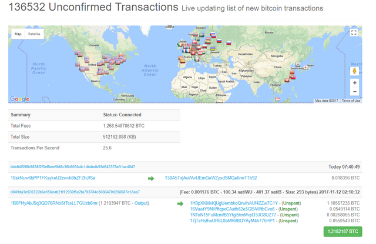Click the green 1.2182187 BTC button
Screen dimensions: 376x244
click(x=343, y=232)
